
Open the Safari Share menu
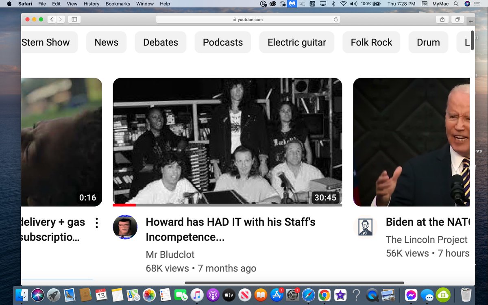click(442, 19)
